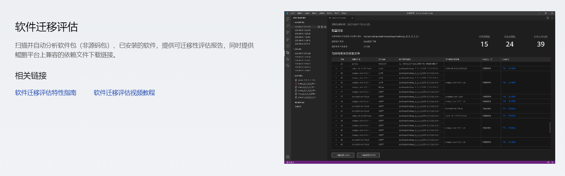Expand table row number 43
The image size is (565, 176).
[336, 145]
